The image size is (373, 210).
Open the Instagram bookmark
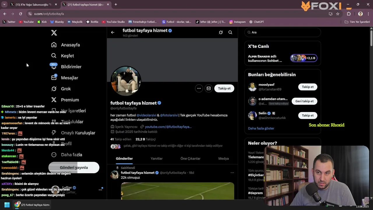click(237, 22)
